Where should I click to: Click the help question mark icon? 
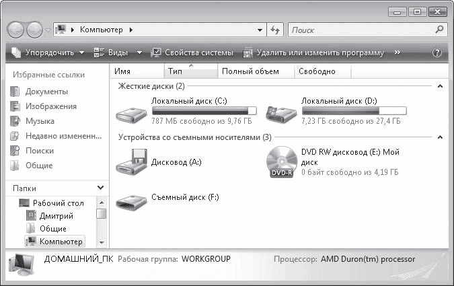(437, 52)
